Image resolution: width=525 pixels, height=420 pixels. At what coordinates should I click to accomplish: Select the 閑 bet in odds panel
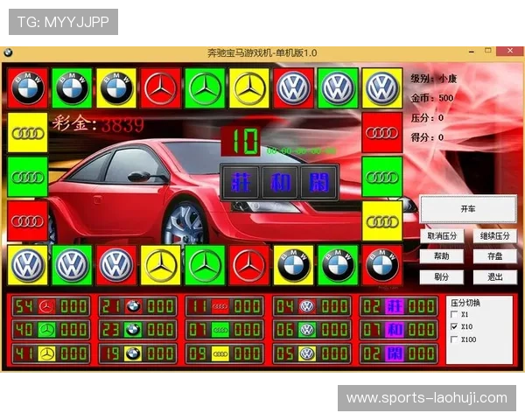coord(395,353)
